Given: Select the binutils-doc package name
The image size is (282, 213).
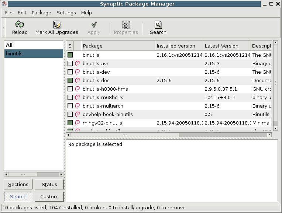Looking at the screenshot, I should coord(96,80).
